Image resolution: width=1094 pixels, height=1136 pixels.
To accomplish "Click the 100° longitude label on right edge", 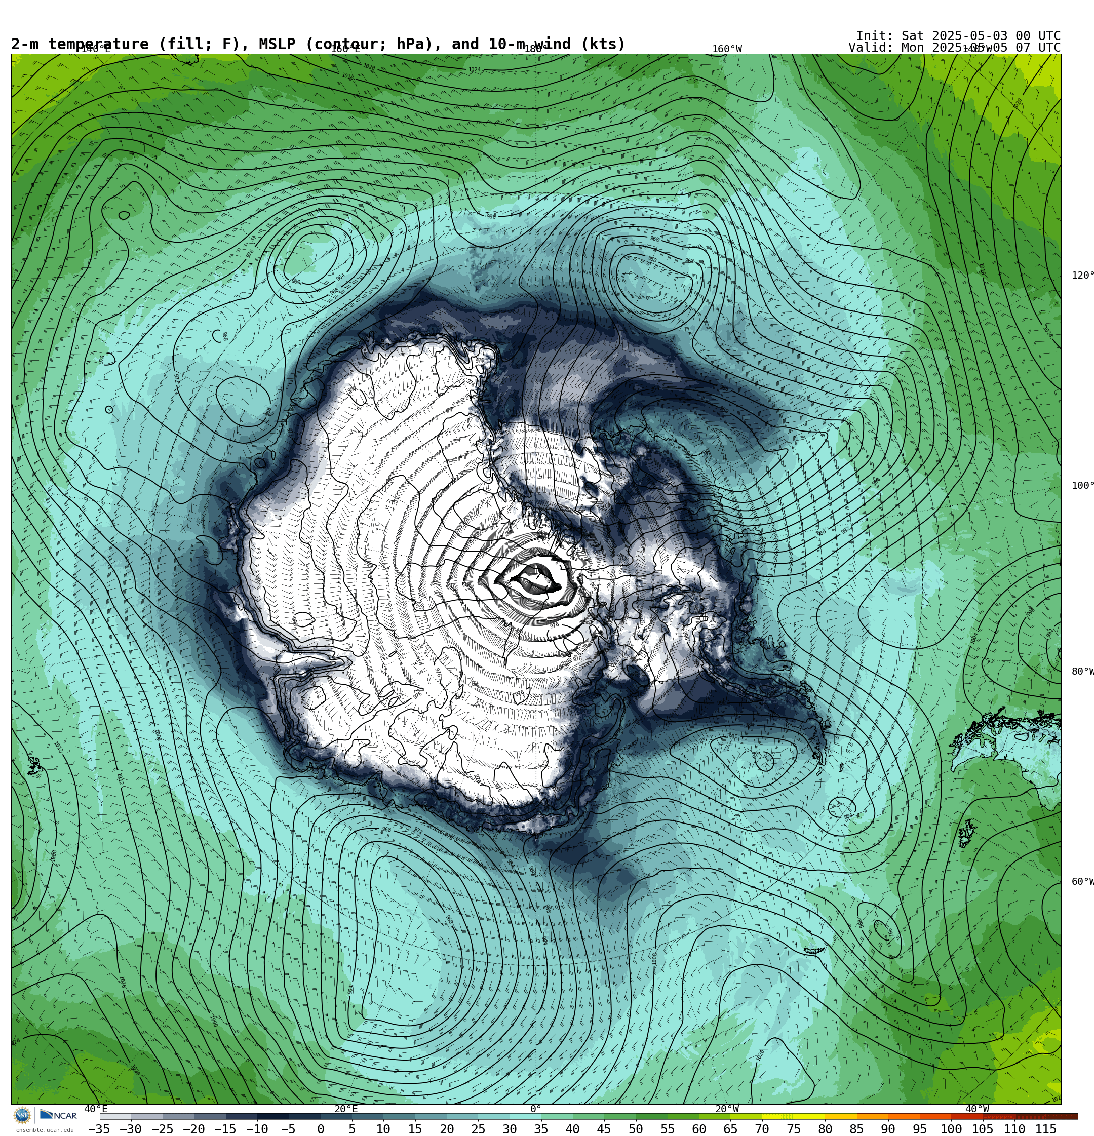I will [x=1083, y=486].
